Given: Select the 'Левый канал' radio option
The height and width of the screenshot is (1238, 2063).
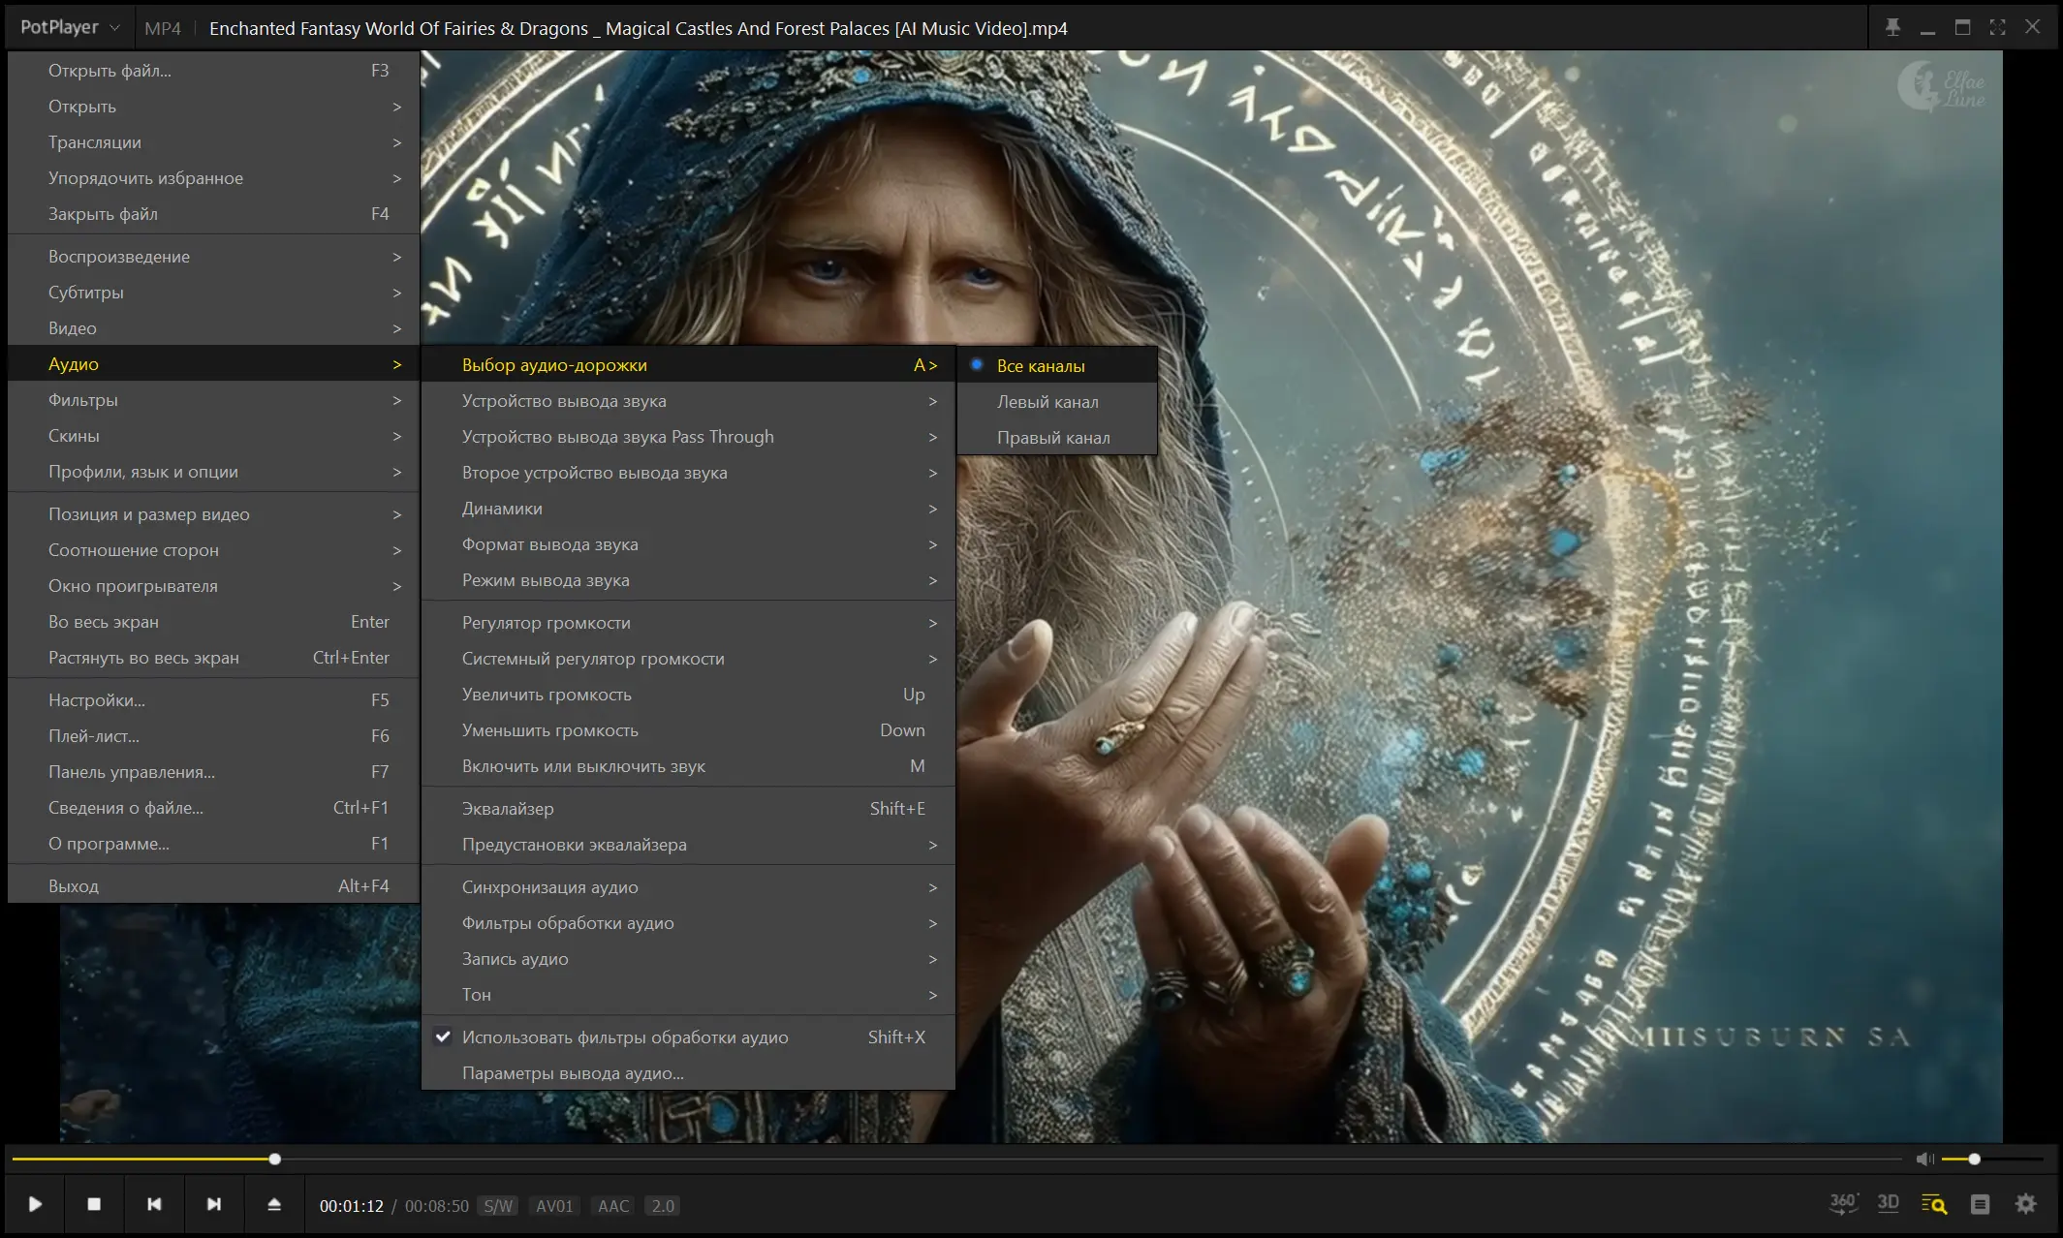Looking at the screenshot, I should (x=1047, y=402).
